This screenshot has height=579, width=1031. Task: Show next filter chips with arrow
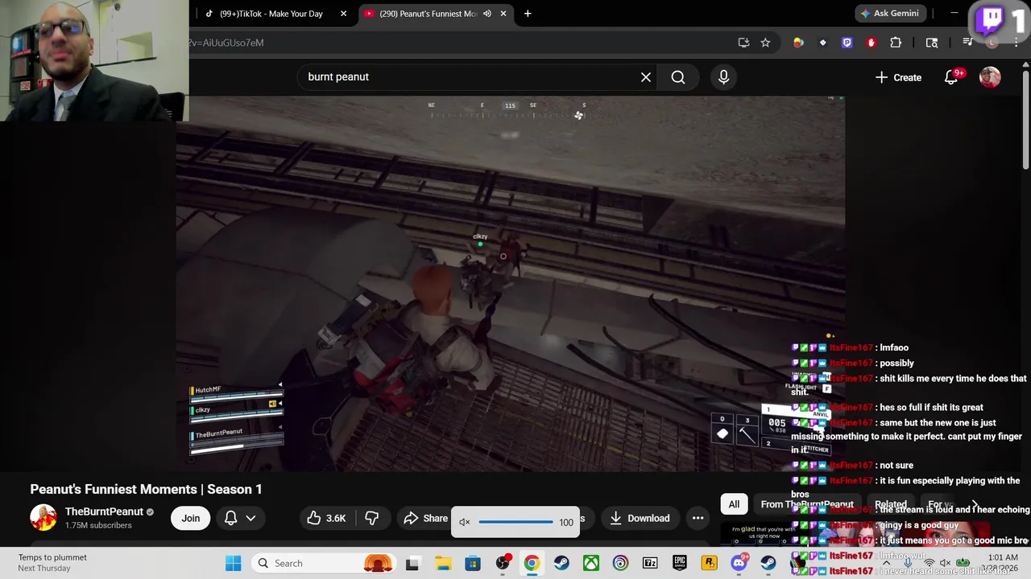(x=975, y=504)
